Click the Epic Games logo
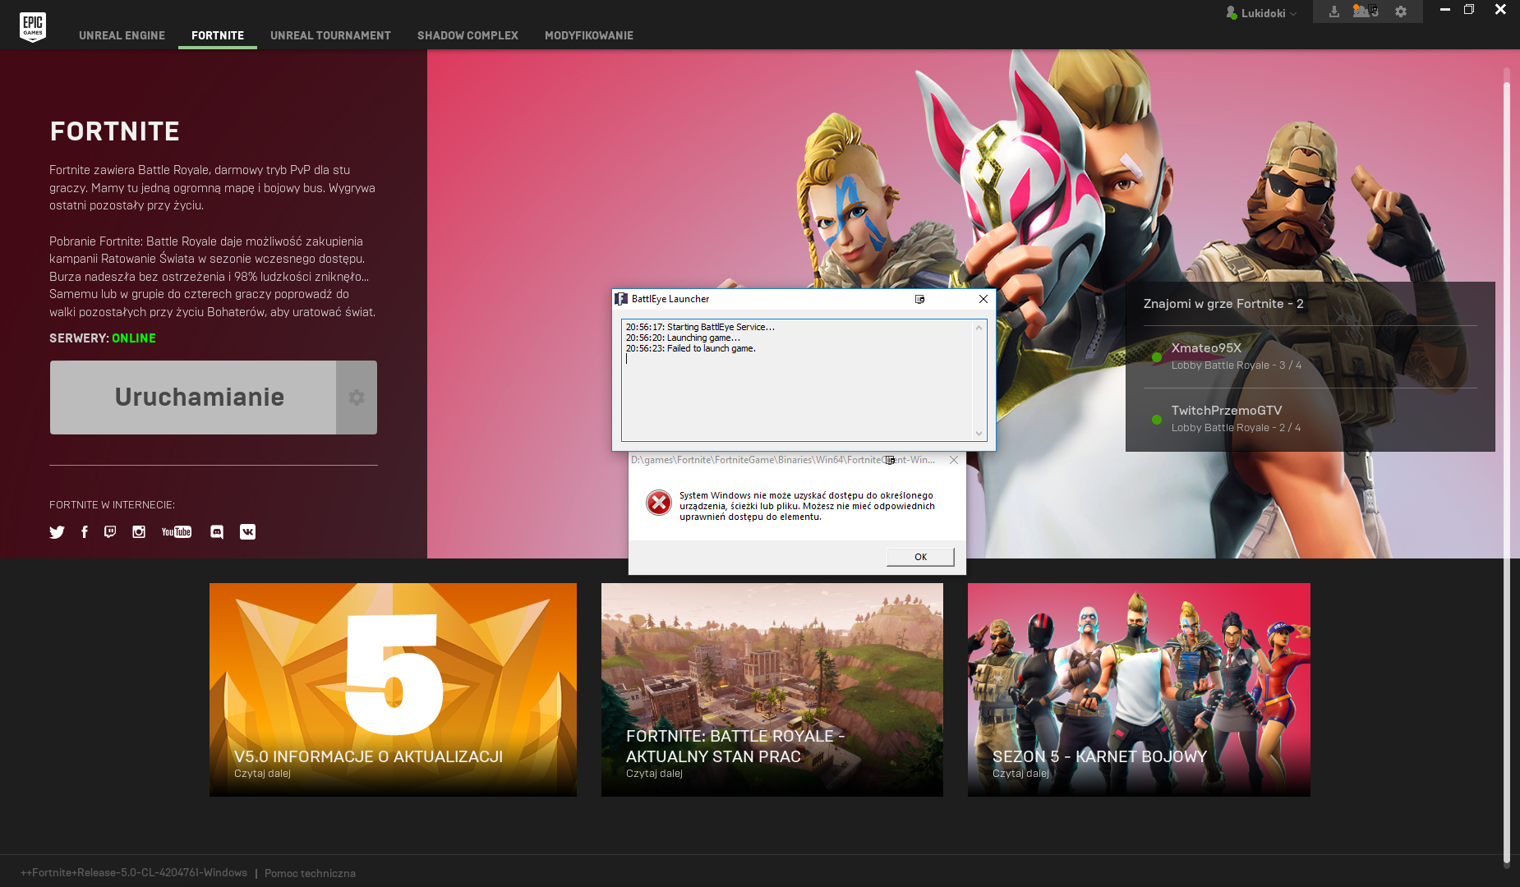This screenshot has height=887, width=1520. pyautogui.click(x=33, y=26)
